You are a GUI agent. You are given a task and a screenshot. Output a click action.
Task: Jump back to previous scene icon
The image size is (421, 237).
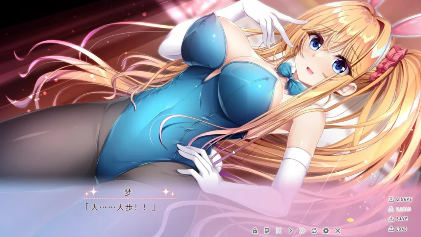coord(278,231)
